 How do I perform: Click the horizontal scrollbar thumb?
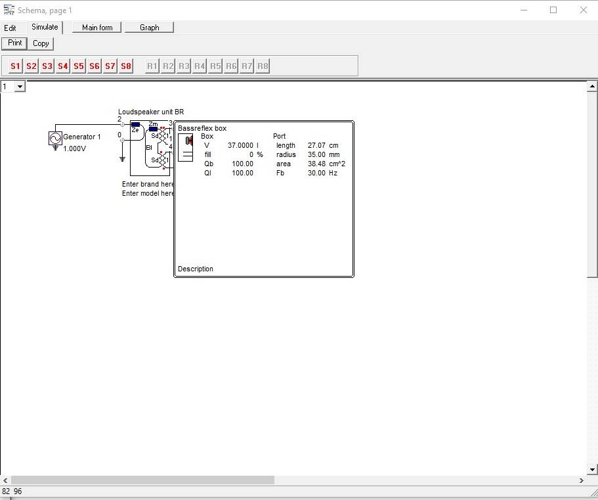(142, 480)
